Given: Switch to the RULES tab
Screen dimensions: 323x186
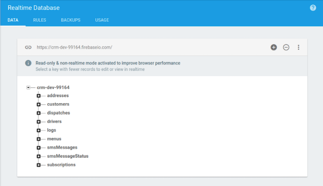Looking at the screenshot, I should click(x=40, y=20).
